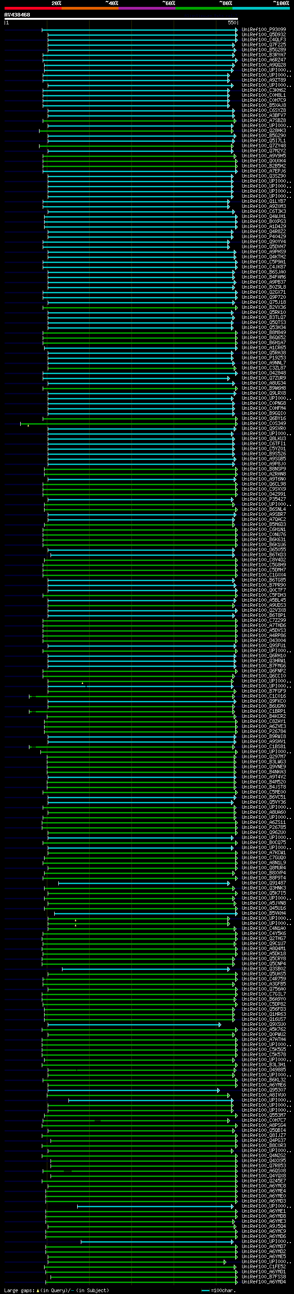Select the UniRef100_C1BS81 label

(x=264, y=746)
